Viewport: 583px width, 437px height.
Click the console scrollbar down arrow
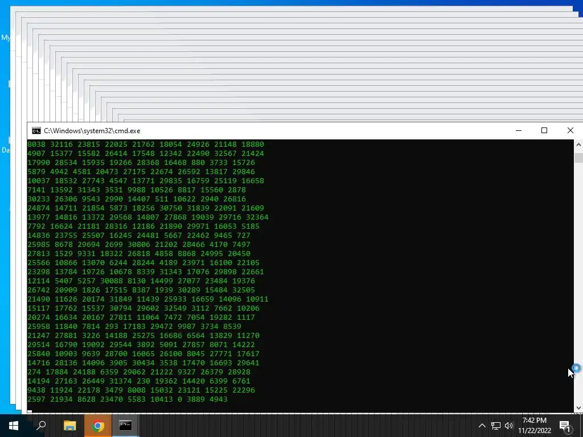[578, 408]
